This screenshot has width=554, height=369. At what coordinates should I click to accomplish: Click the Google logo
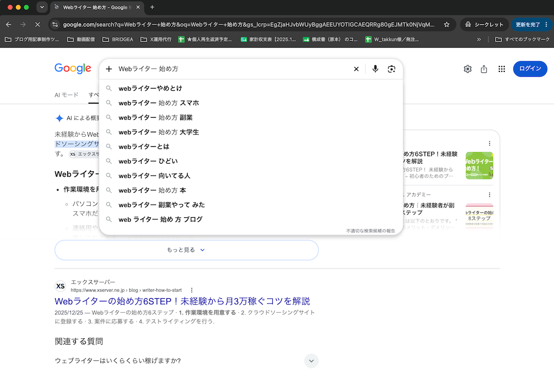click(73, 69)
